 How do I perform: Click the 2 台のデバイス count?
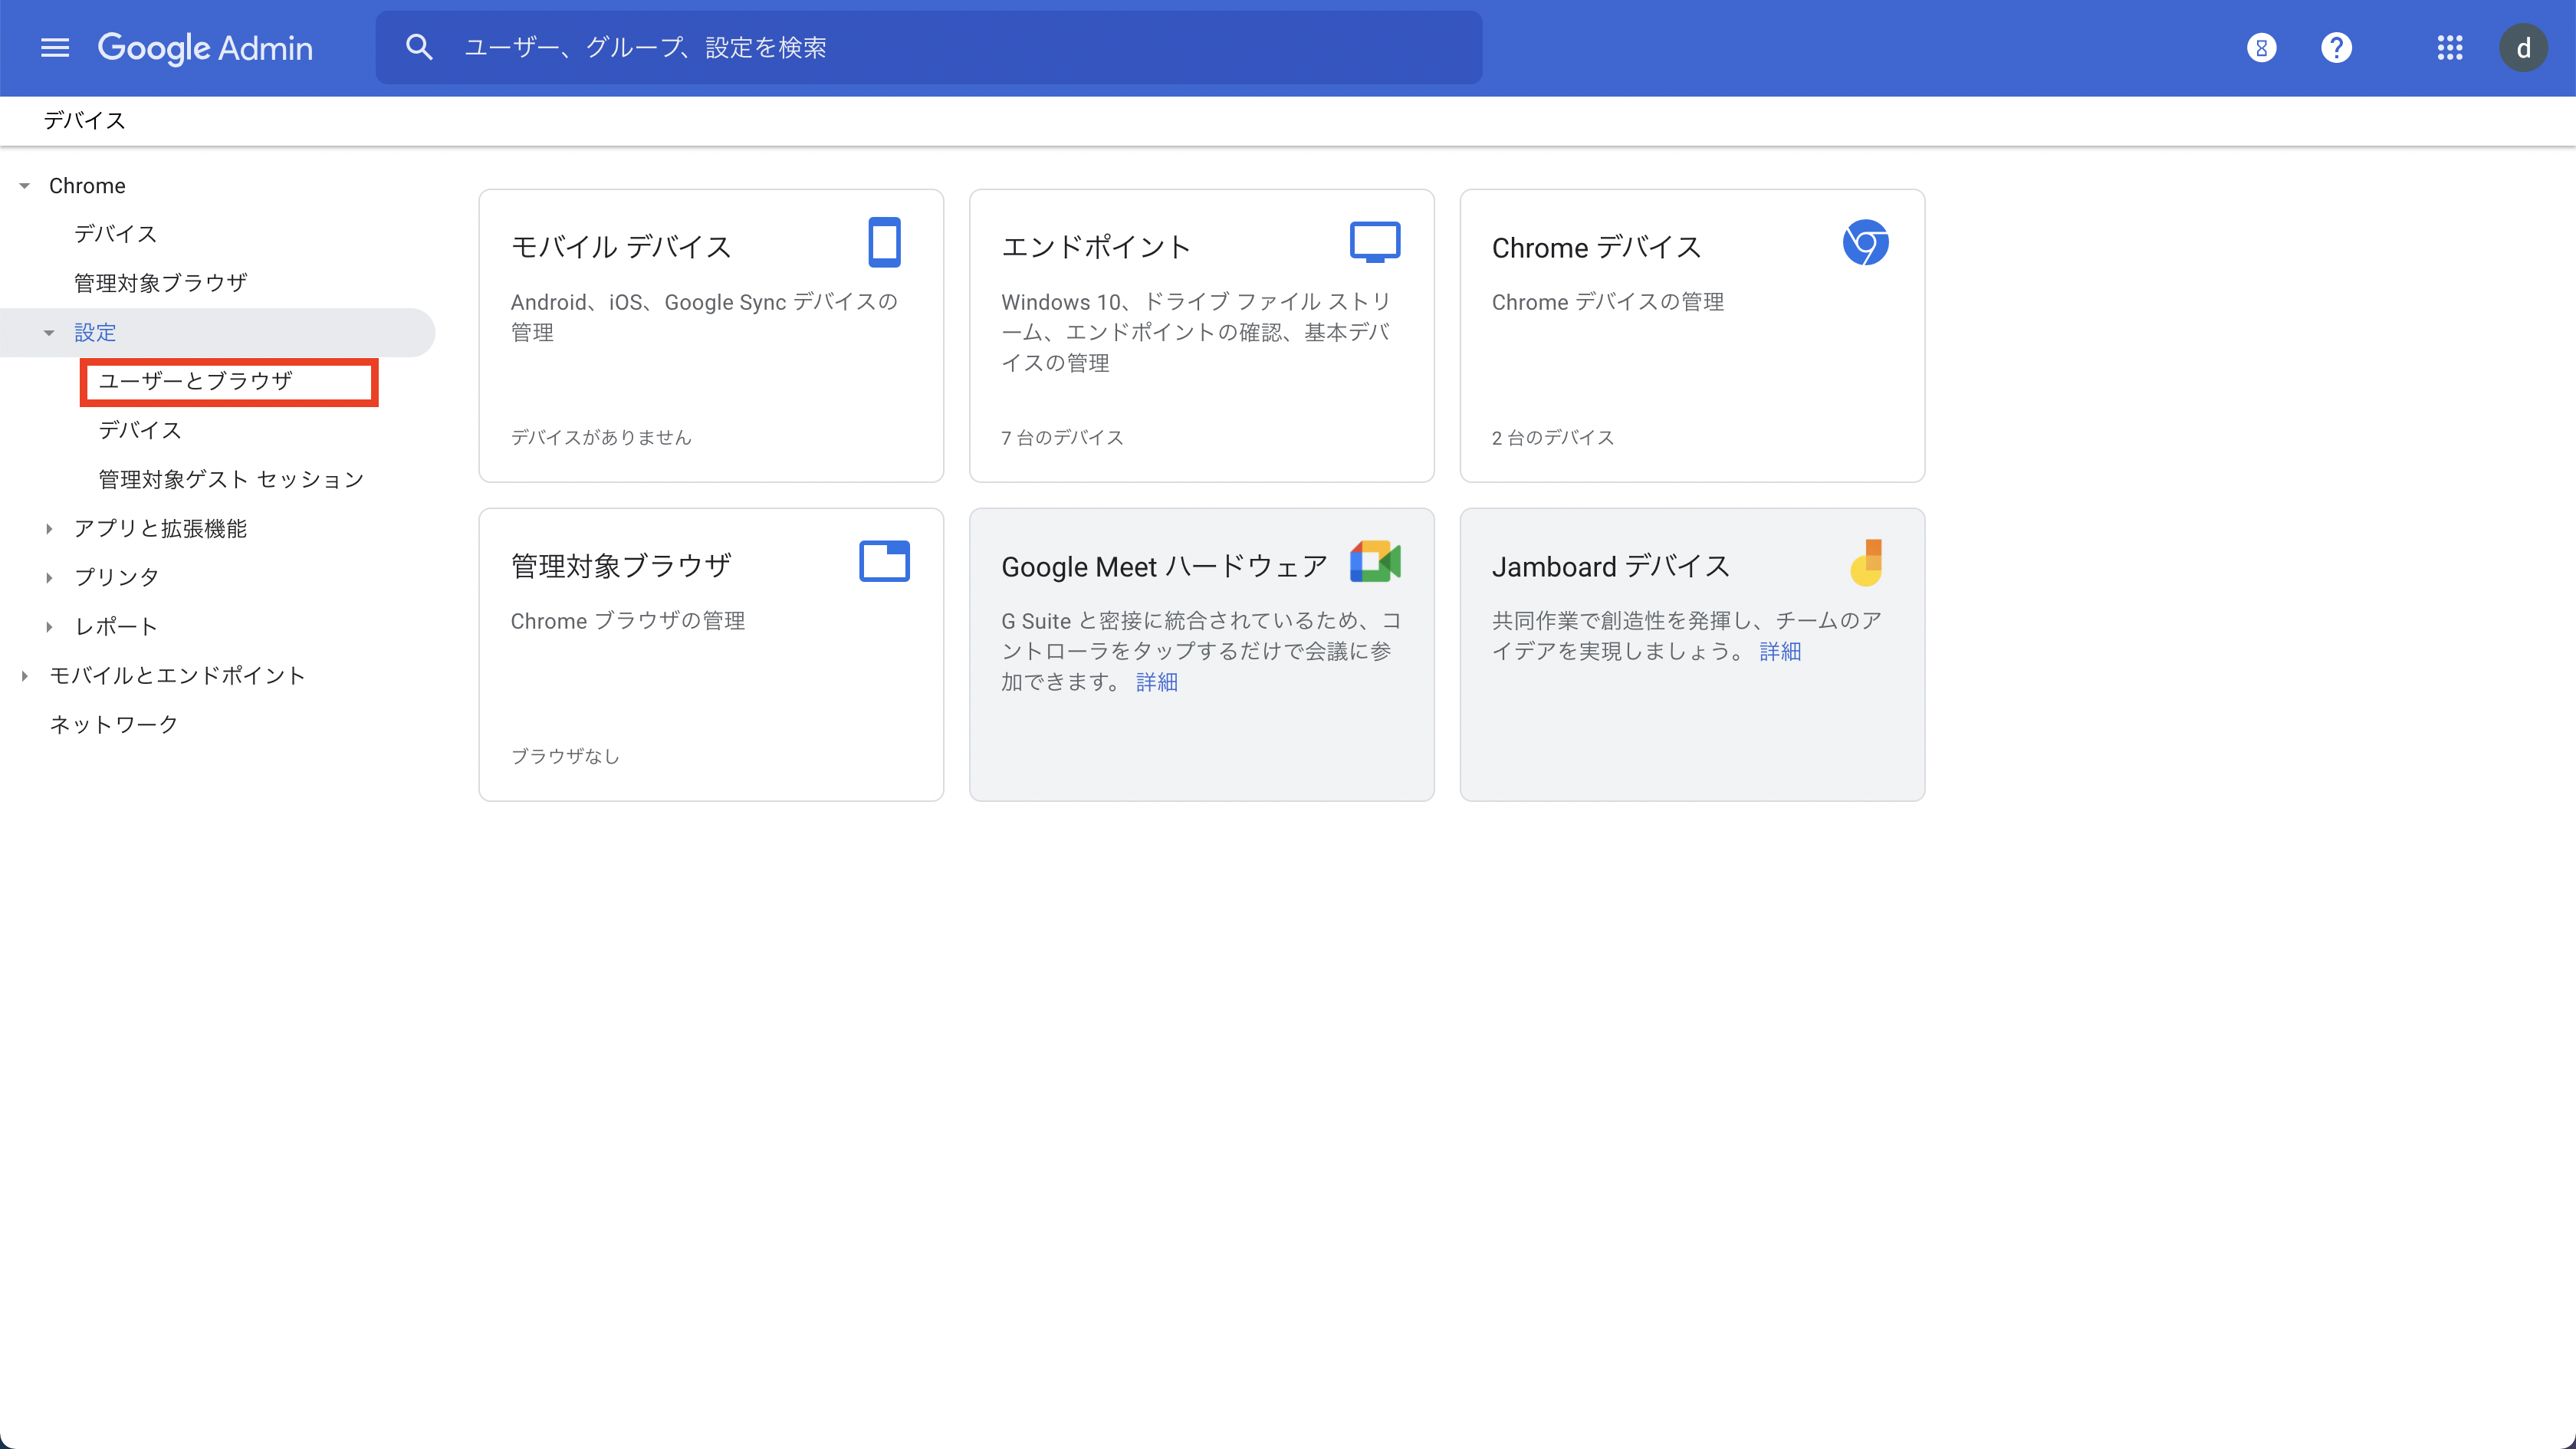coord(1553,437)
